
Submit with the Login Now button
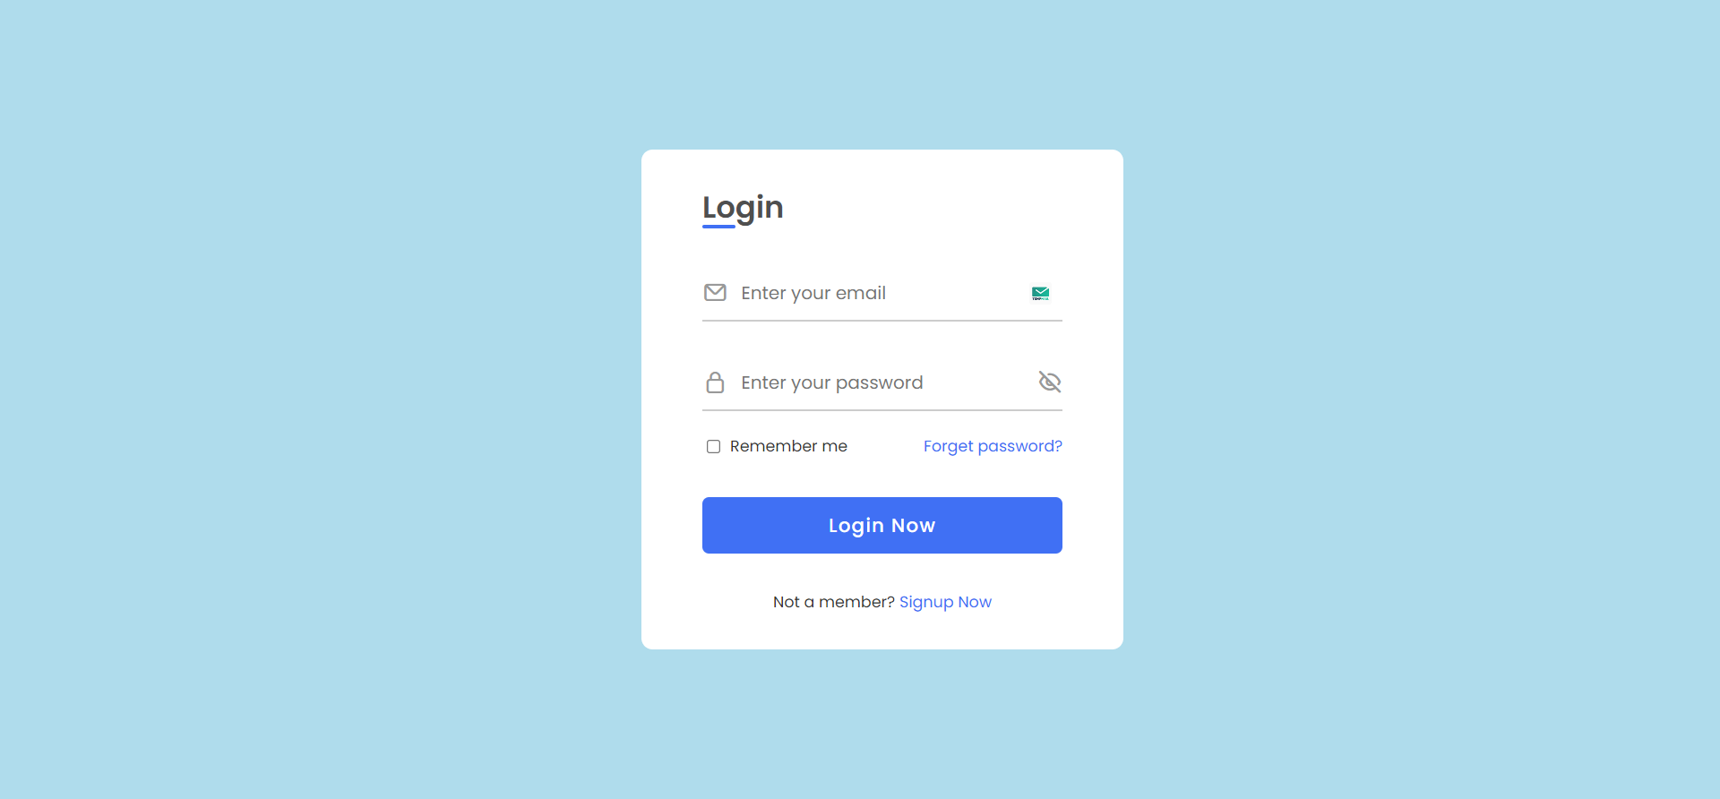click(x=882, y=525)
